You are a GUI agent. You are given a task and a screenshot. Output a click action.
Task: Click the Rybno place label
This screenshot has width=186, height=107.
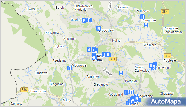click(x=59, y=46)
